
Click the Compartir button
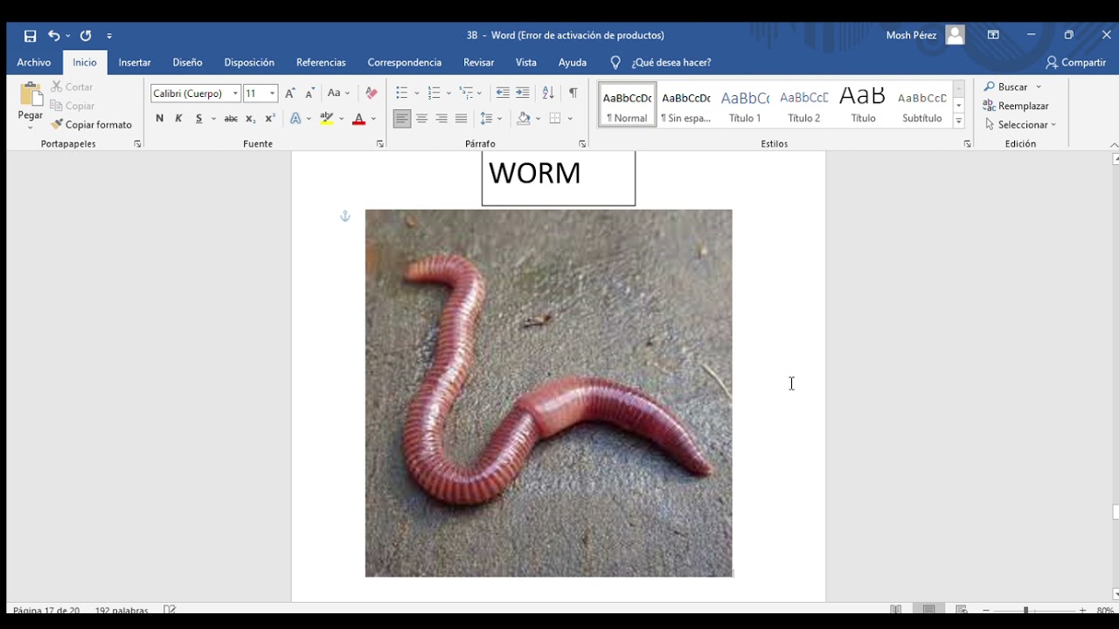[x=1076, y=63]
